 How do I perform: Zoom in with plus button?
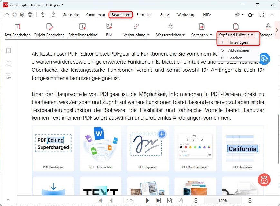pos(250,201)
